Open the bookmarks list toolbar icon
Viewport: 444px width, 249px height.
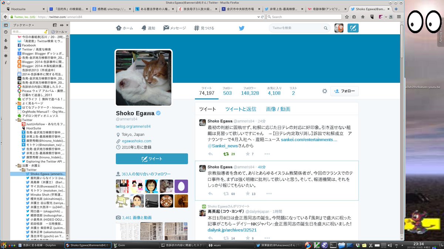354,17
